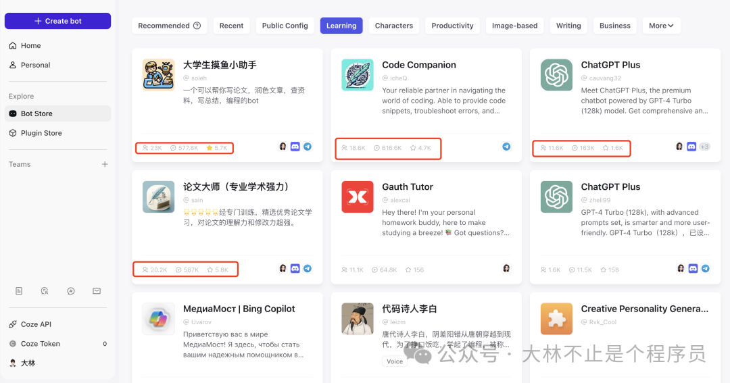730x383 pixels.
Task: Select Bot Store in the sidebar
Action: 57,113
